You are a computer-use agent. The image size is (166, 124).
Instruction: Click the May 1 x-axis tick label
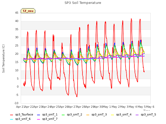tap(107, 107)
